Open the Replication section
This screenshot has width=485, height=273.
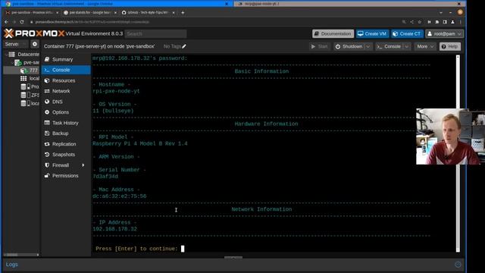(66, 144)
